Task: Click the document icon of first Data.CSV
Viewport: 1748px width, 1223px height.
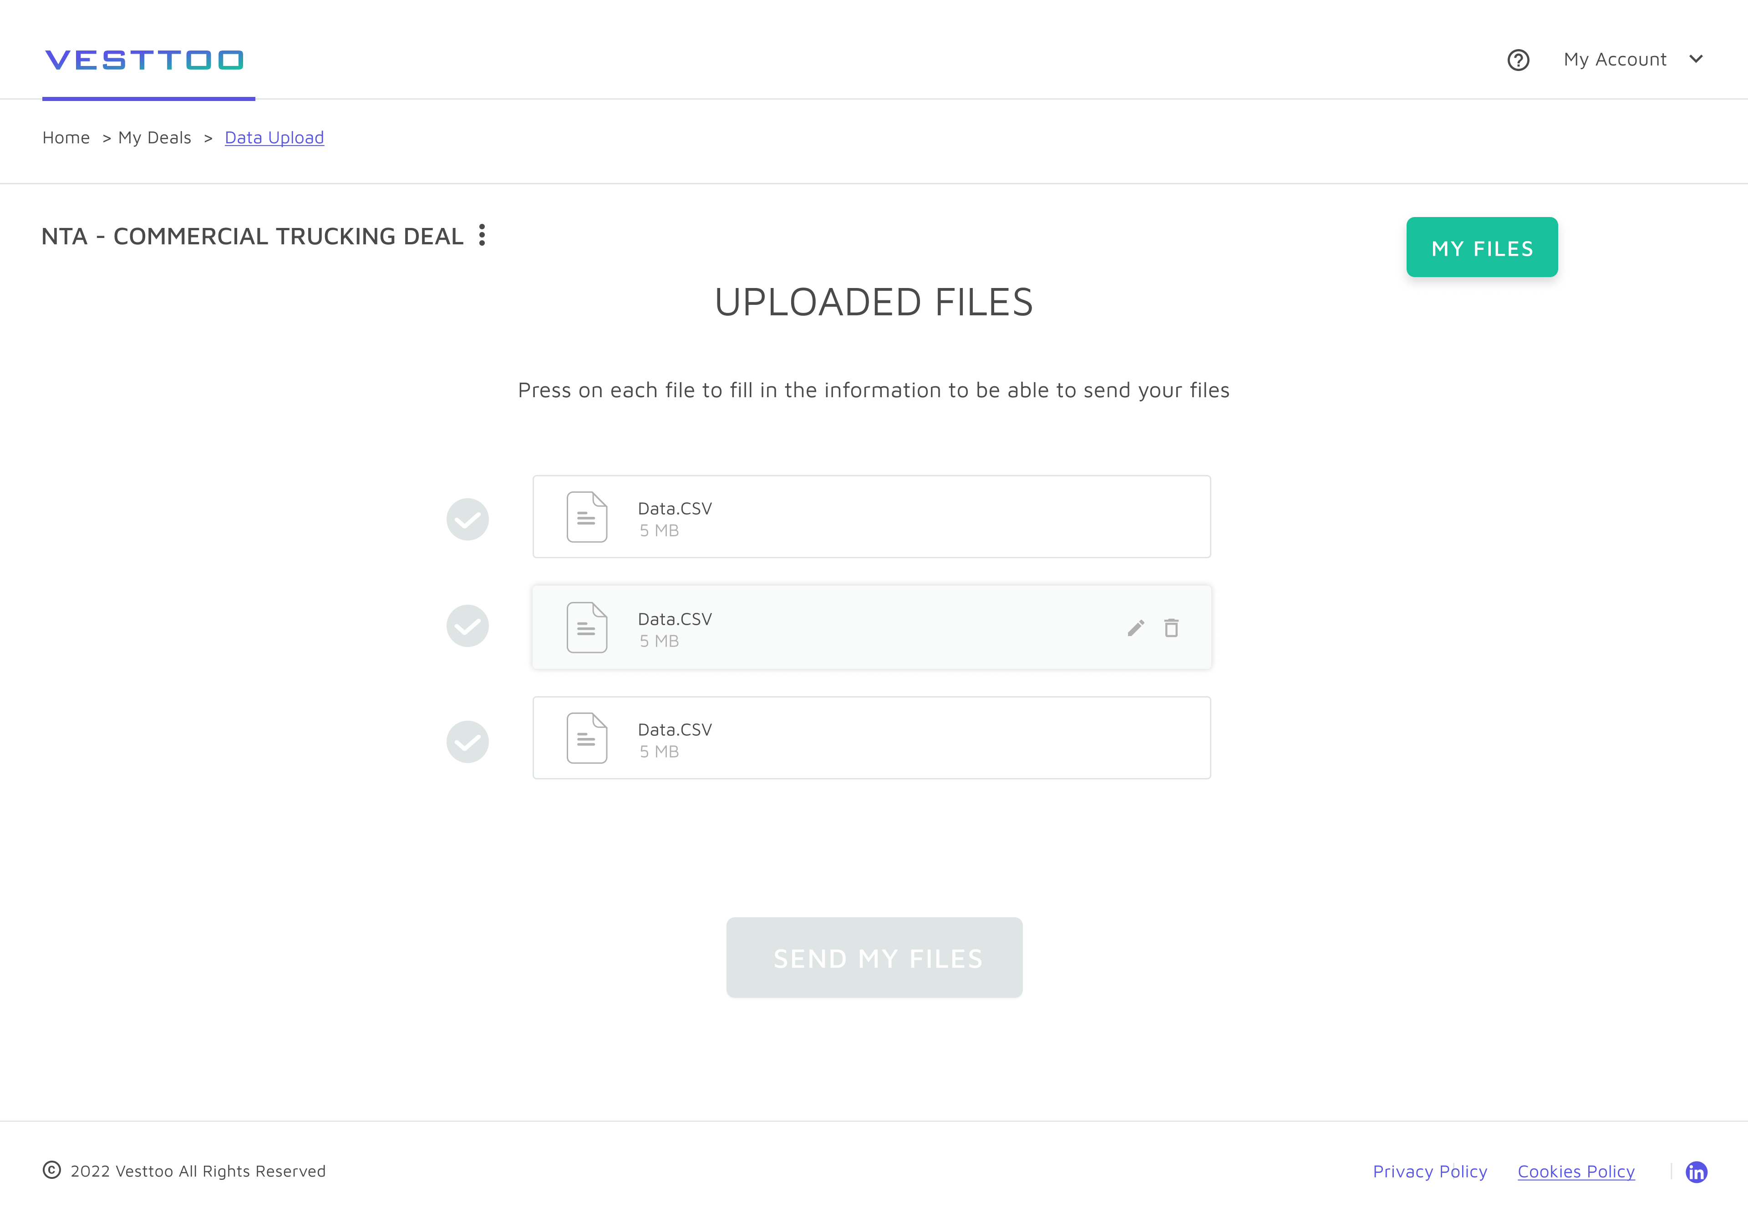Action: 586,517
